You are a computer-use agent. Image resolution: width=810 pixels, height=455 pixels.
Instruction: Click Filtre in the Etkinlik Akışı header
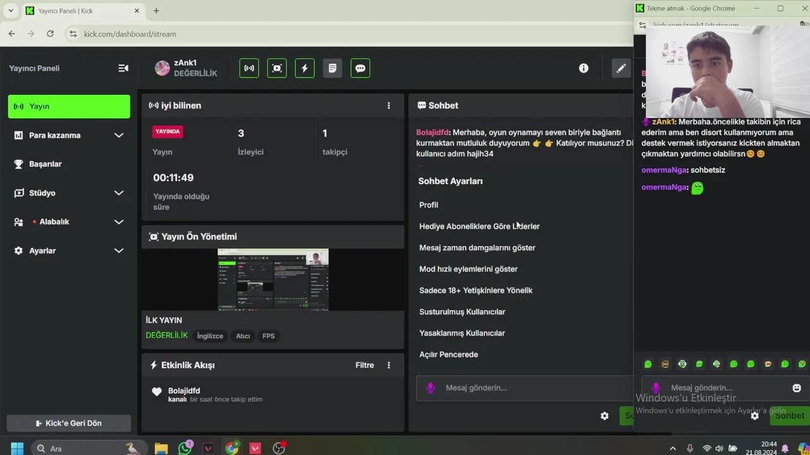pos(364,365)
